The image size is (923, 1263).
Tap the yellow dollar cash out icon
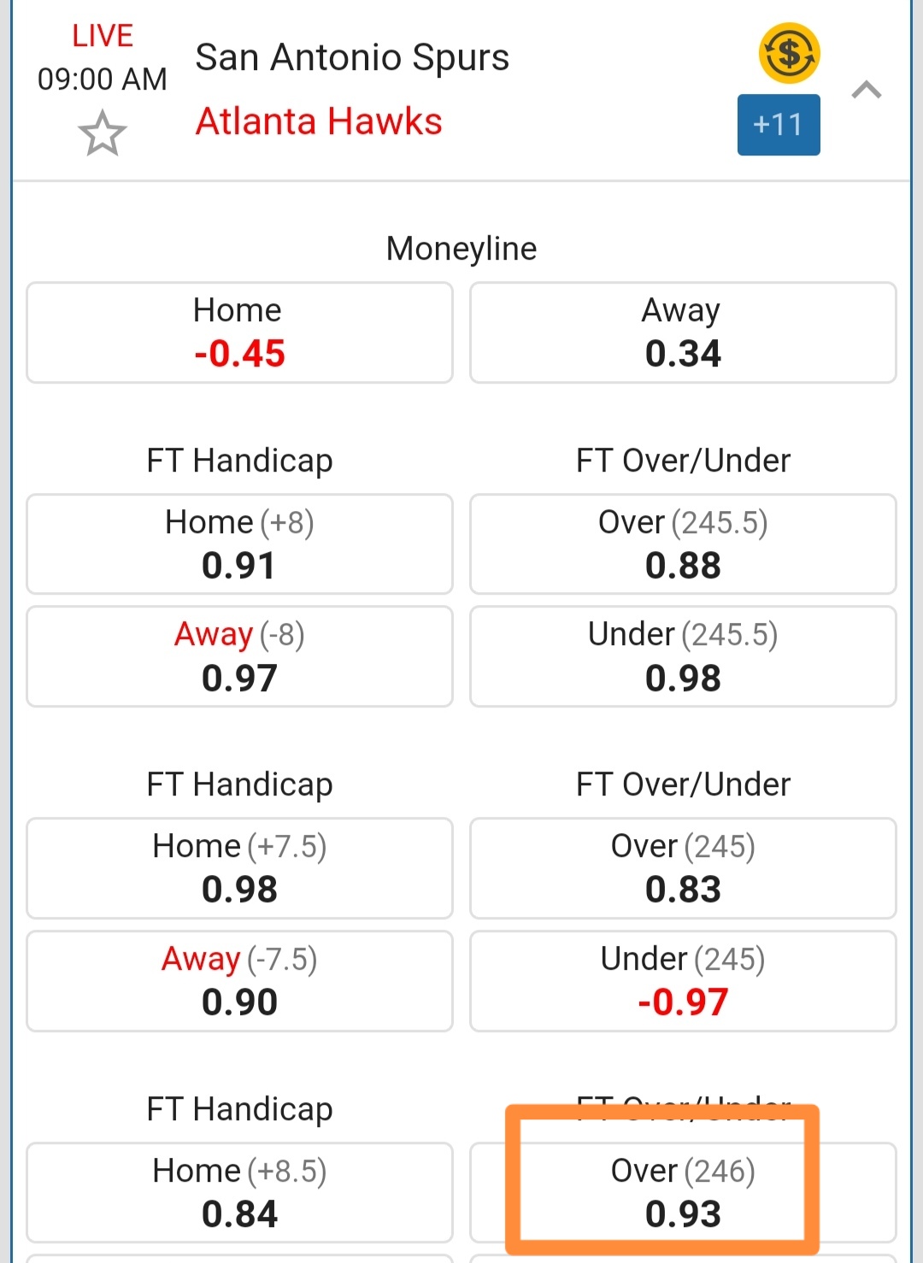pos(789,54)
